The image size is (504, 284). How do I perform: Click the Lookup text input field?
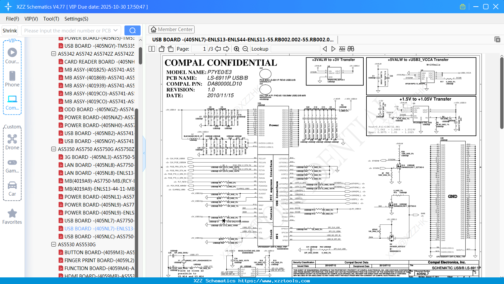coord(295,49)
